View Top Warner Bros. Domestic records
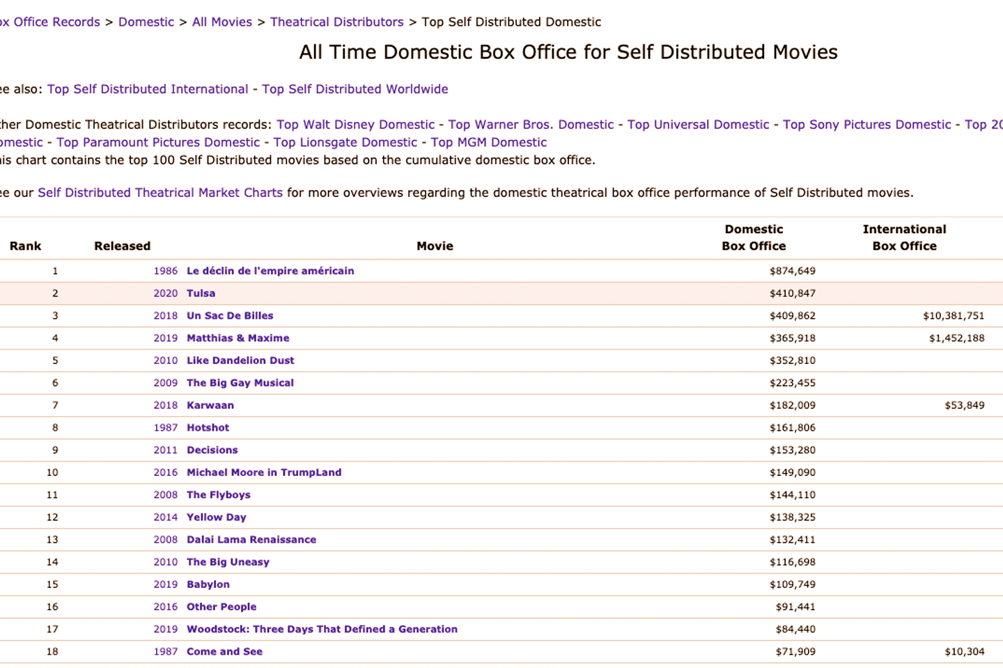1003x668 pixels. [x=531, y=125]
